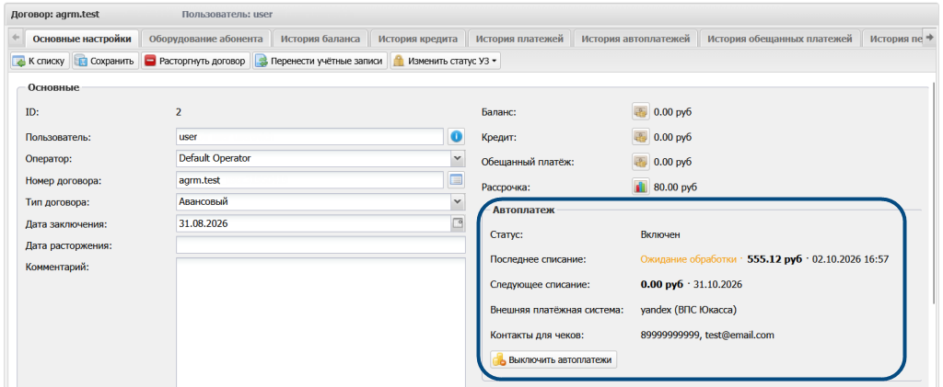Click the Включен status value
Image resolution: width=943 pixels, height=387 pixels.
pyautogui.click(x=660, y=234)
